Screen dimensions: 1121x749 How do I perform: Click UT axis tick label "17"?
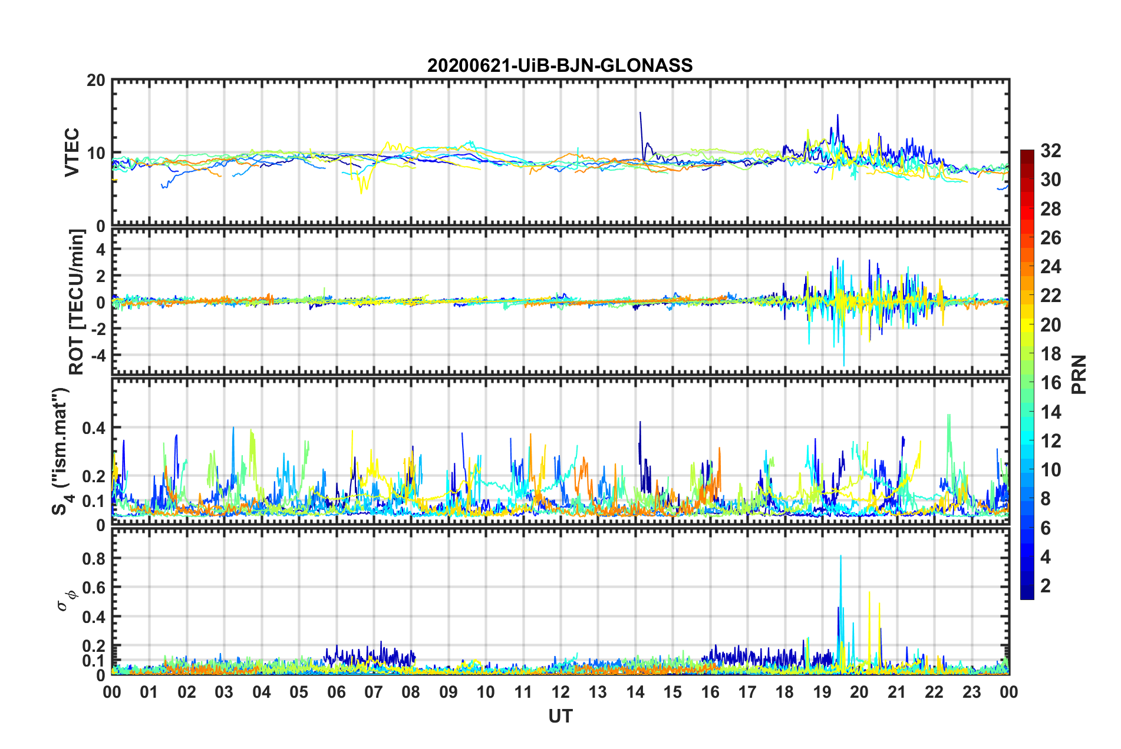747,692
